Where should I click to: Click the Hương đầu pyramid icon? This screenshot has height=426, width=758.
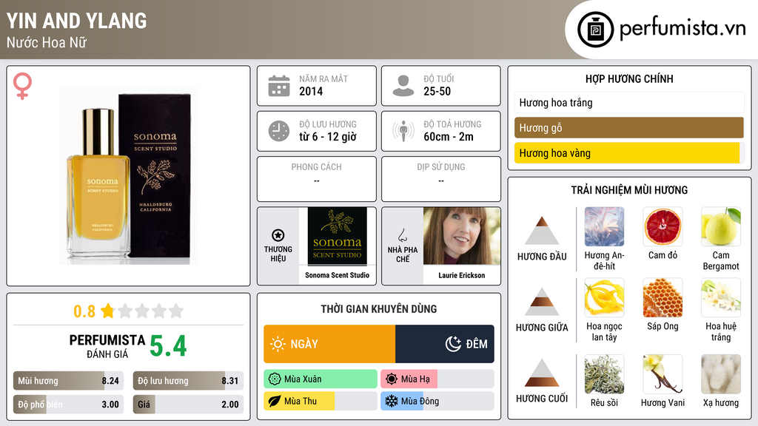[x=542, y=231]
